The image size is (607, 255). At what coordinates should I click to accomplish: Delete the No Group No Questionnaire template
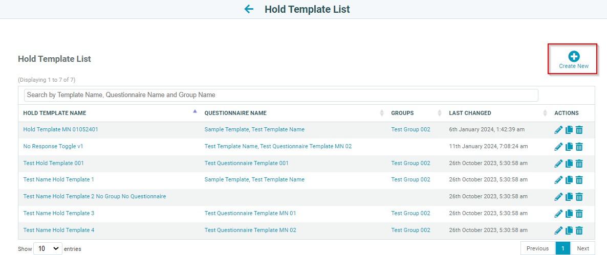(x=579, y=197)
